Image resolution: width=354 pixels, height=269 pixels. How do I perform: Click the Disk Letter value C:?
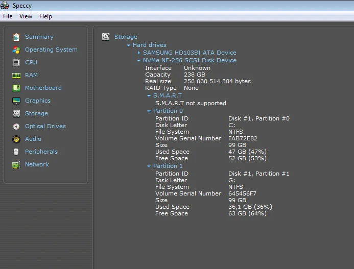pyautogui.click(x=231, y=125)
